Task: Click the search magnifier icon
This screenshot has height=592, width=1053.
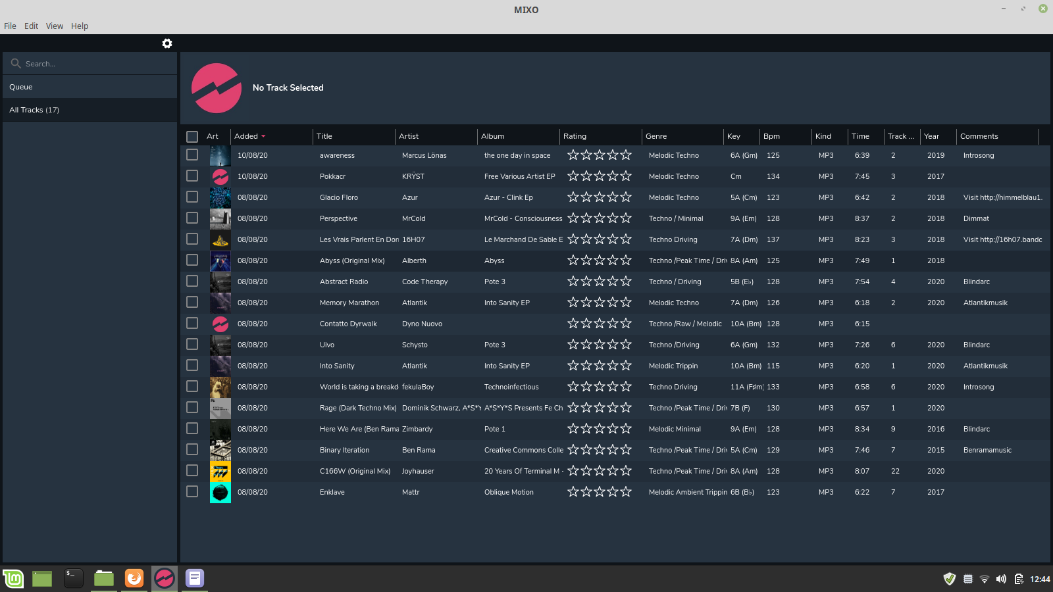Action: (16, 64)
